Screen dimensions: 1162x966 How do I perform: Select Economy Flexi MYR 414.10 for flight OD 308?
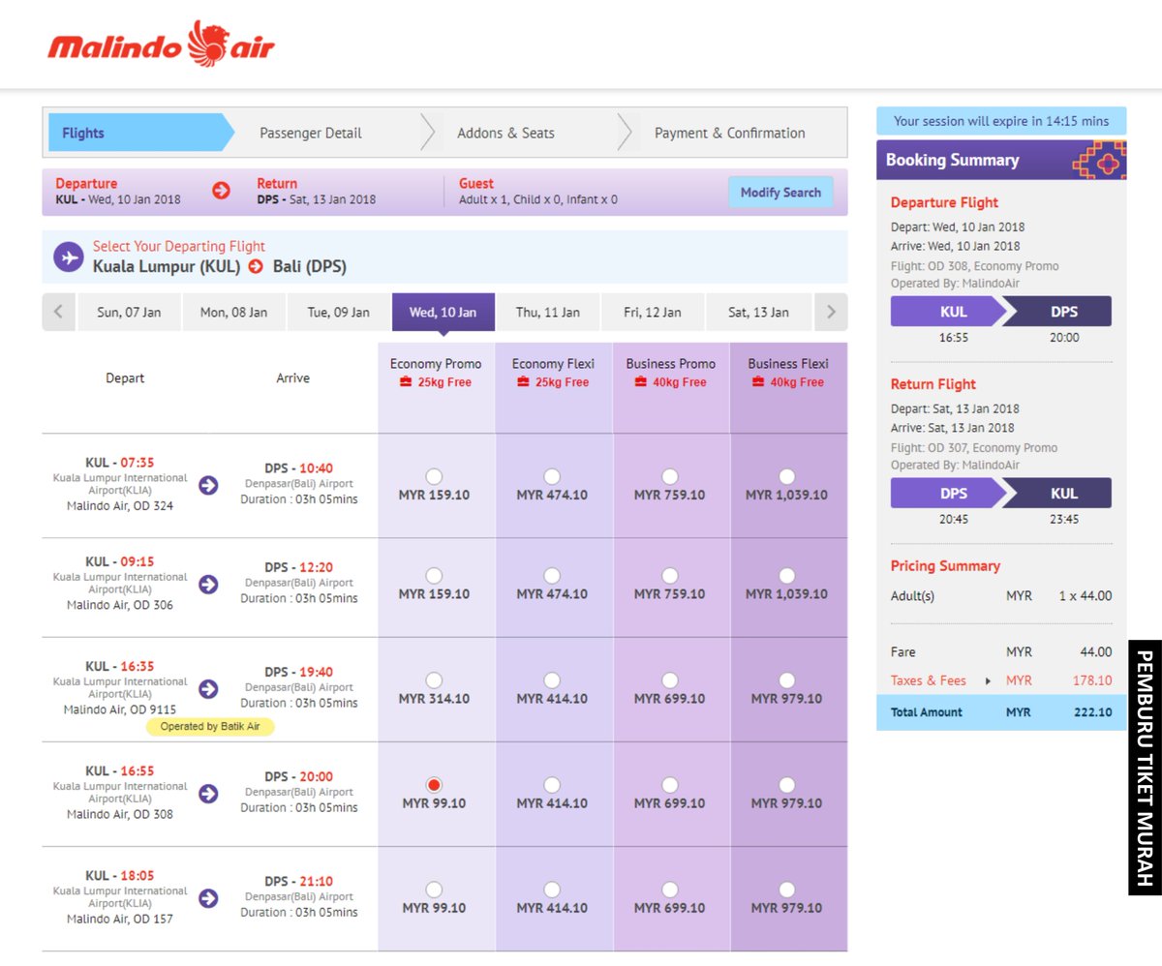(x=551, y=784)
